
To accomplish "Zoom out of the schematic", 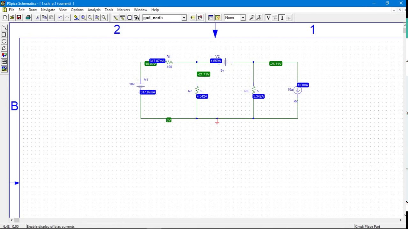I will (90, 18).
